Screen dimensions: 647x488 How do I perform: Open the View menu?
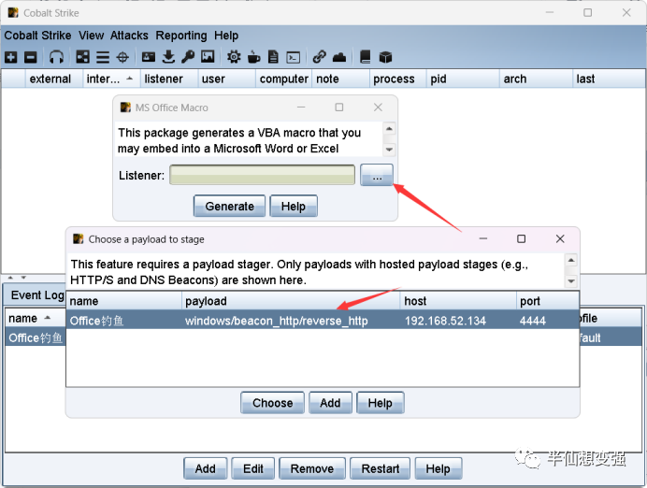92,36
